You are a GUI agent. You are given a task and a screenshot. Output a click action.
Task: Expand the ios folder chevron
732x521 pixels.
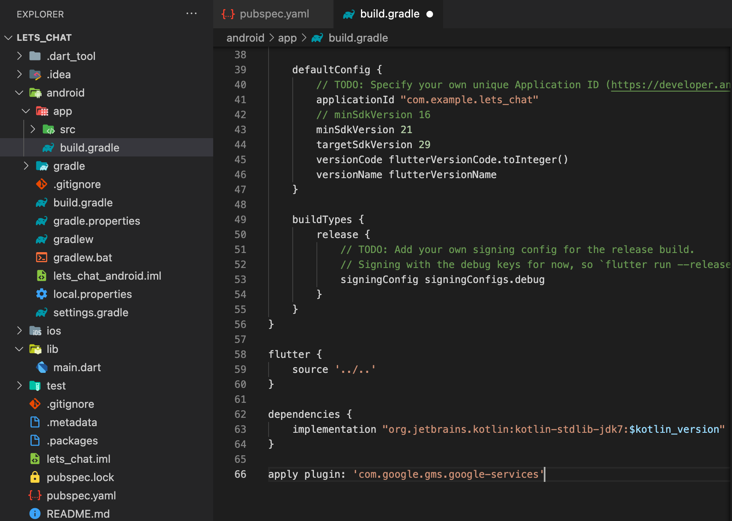point(19,330)
